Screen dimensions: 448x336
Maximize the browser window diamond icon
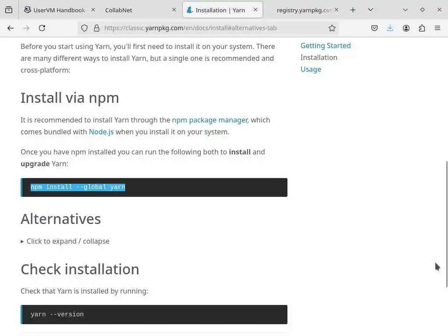pyautogui.click(x=422, y=10)
